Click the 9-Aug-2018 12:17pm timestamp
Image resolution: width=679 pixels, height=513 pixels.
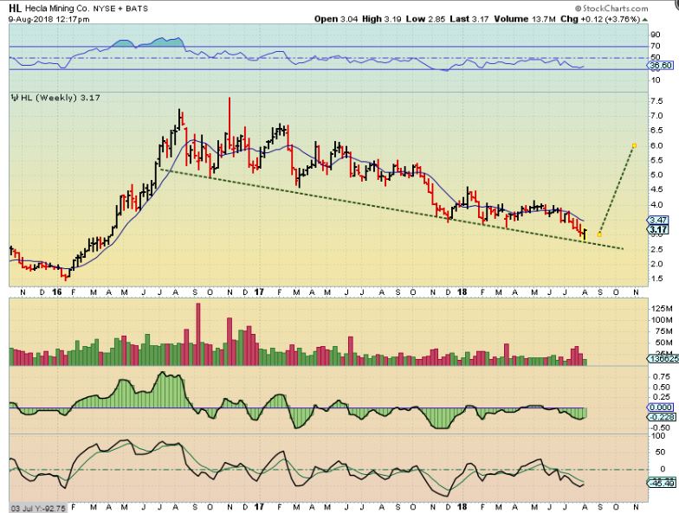(x=48, y=19)
